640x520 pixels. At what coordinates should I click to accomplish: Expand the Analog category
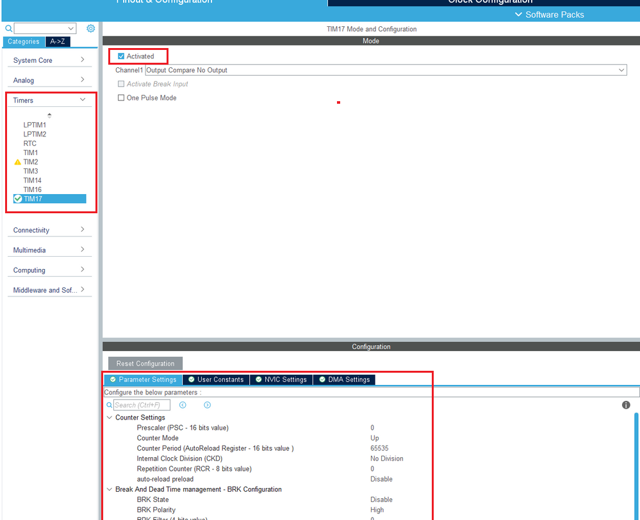click(49, 80)
